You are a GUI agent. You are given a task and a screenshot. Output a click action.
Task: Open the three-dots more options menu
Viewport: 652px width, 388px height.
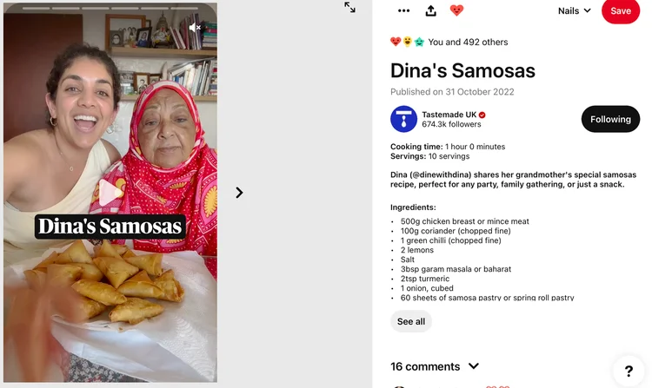coord(403,10)
